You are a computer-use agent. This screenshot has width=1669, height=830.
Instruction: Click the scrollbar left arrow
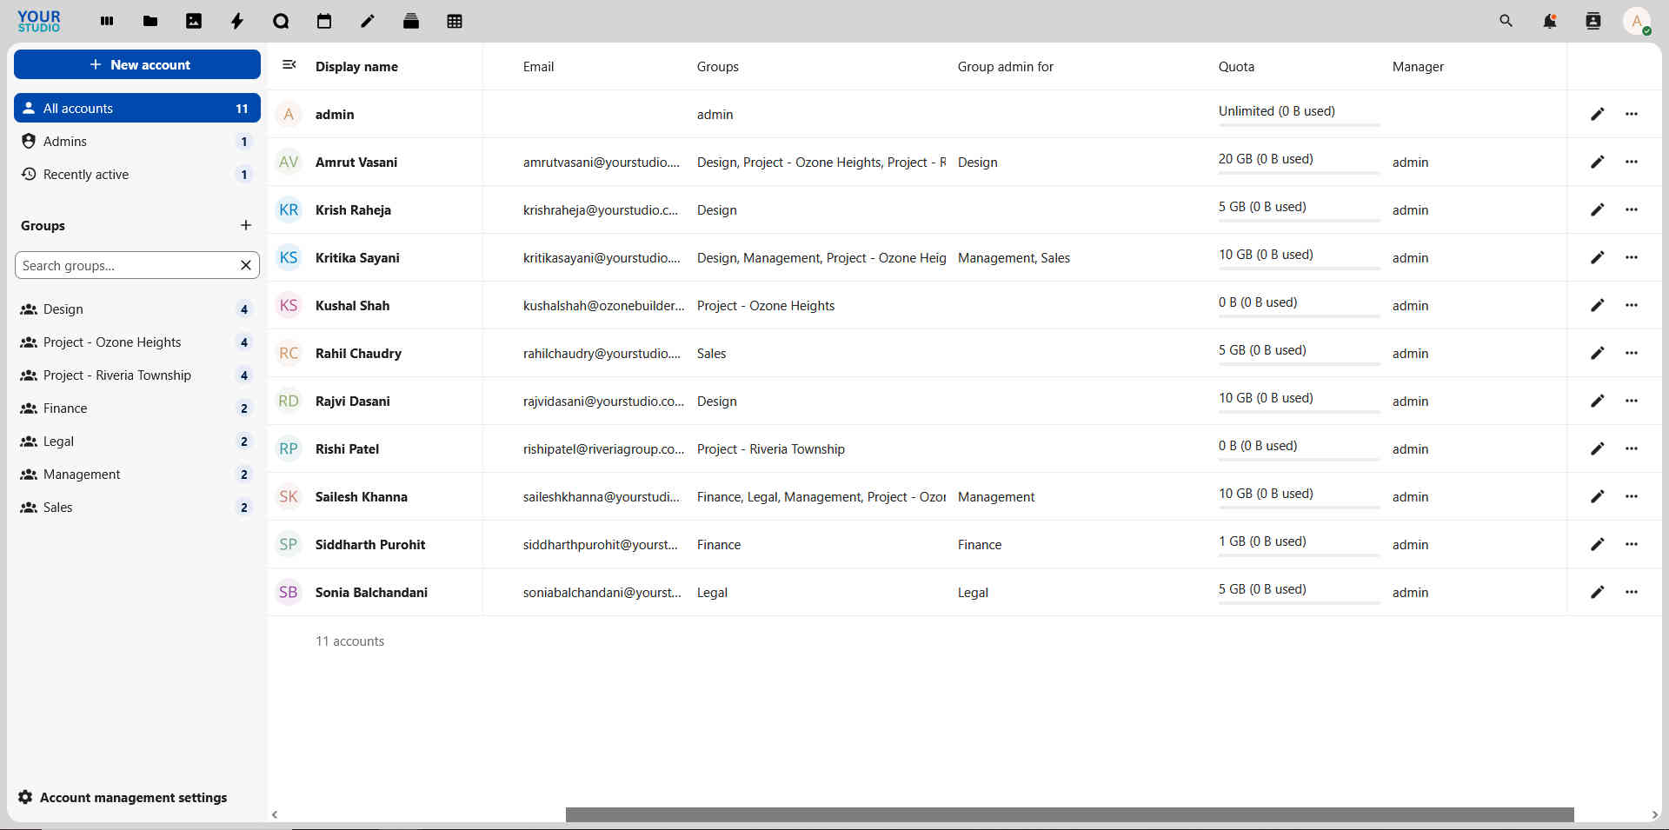pyautogui.click(x=275, y=814)
